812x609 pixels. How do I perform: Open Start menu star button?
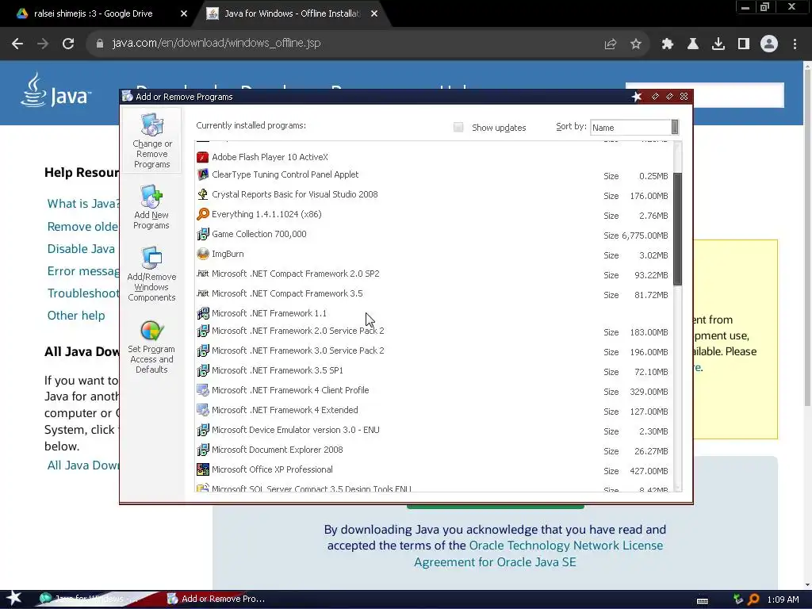click(14, 598)
